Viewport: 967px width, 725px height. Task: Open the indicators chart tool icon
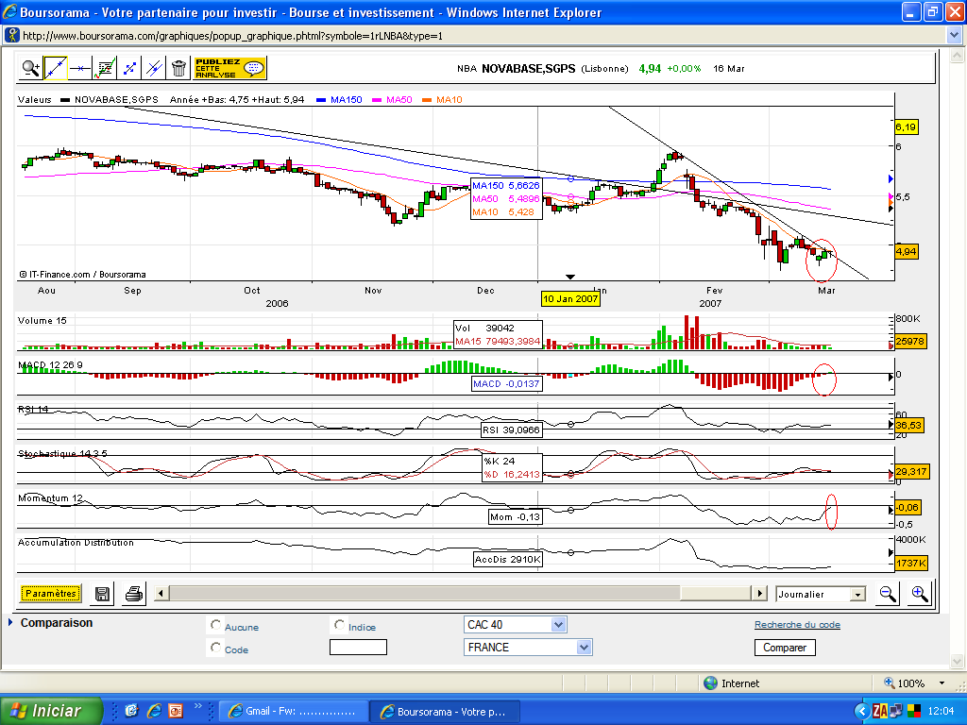(x=105, y=68)
